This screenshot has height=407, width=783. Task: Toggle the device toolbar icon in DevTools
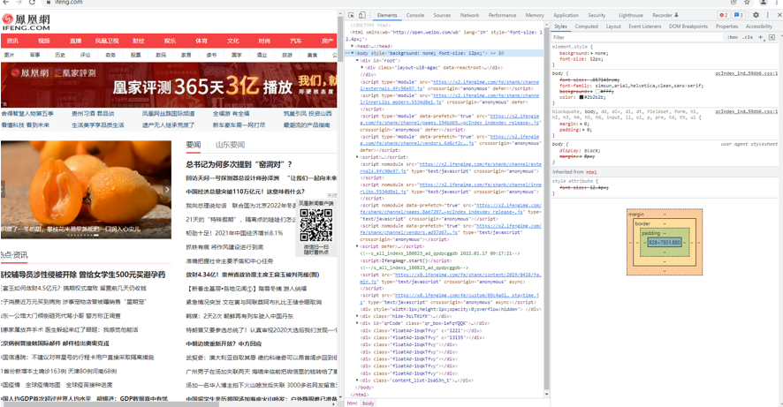tap(362, 16)
